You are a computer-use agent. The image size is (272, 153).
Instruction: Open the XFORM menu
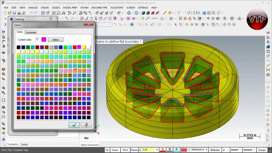[84, 8]
